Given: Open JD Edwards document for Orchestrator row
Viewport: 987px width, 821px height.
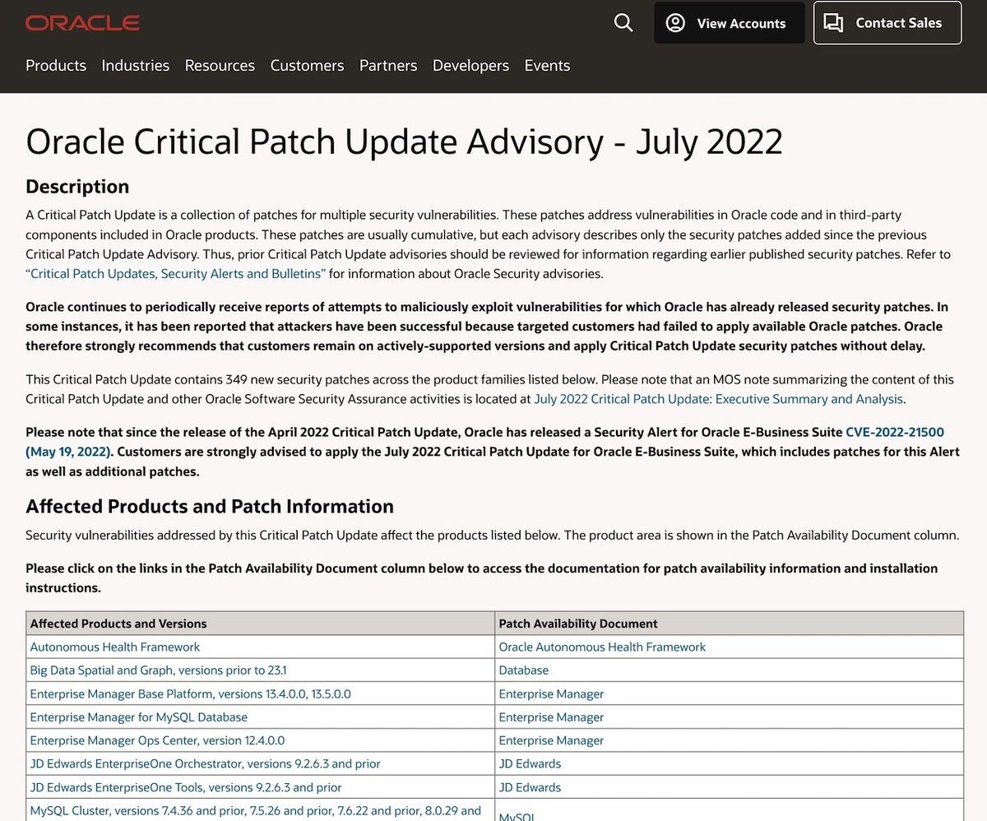Looking at the screenshot, I should 530,763.
